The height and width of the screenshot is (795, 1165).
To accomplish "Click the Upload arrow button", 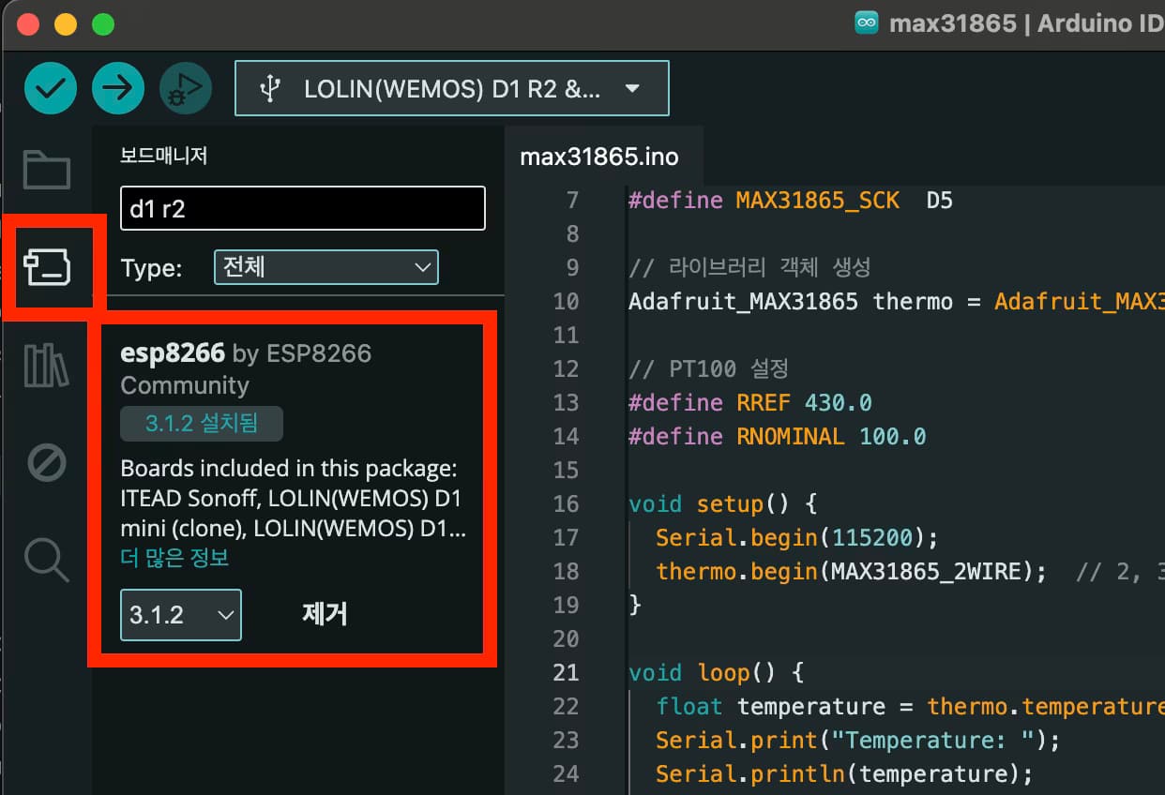I will tap(118, 88).
